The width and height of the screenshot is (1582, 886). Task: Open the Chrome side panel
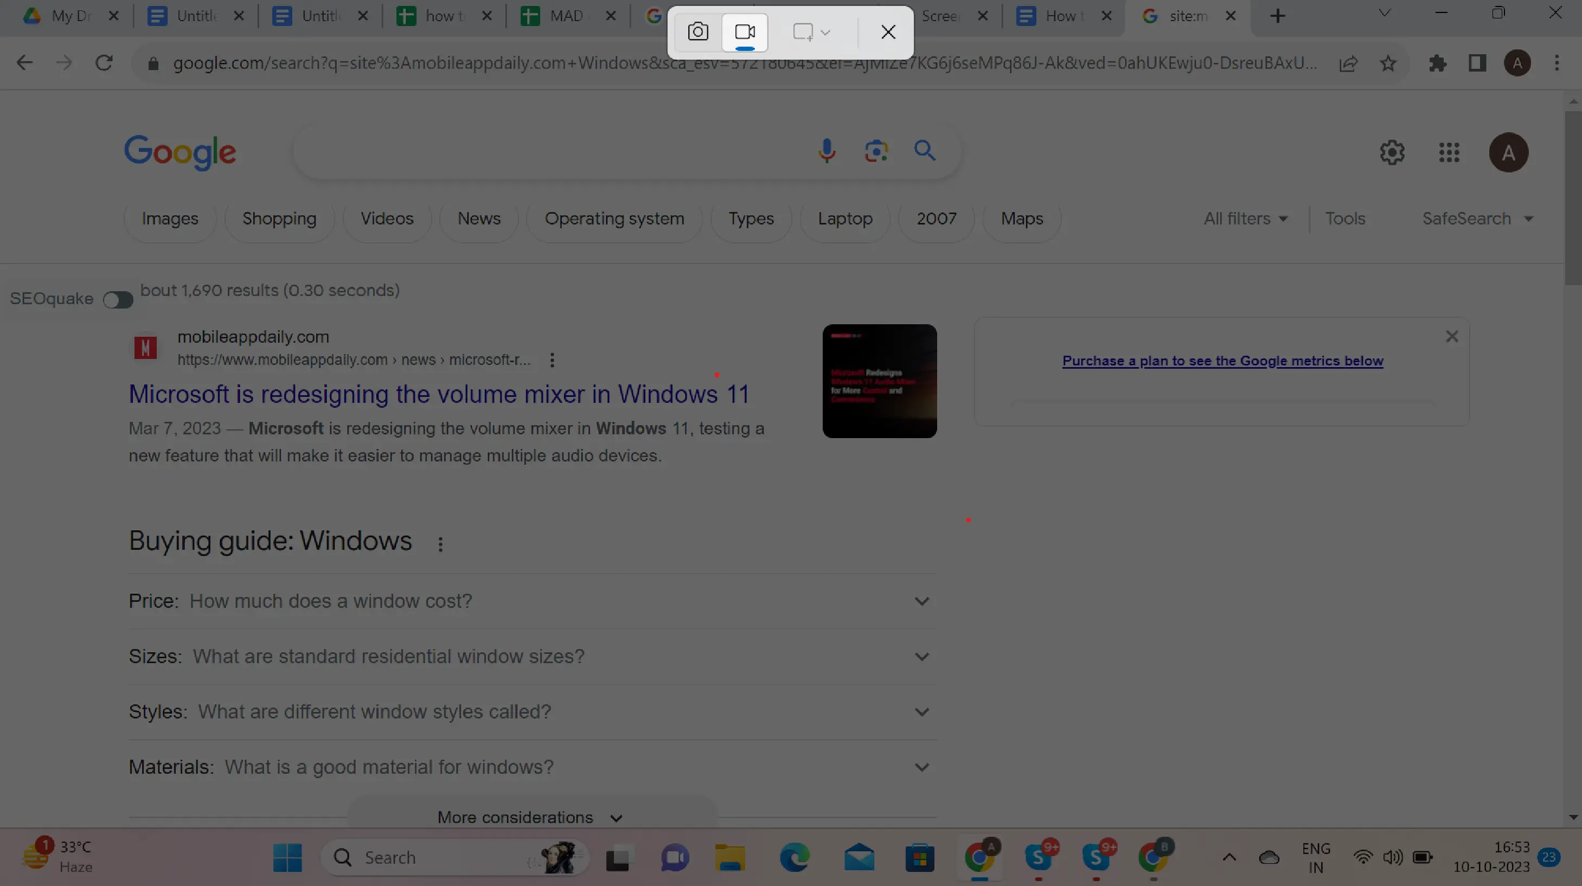[1477, 63]
